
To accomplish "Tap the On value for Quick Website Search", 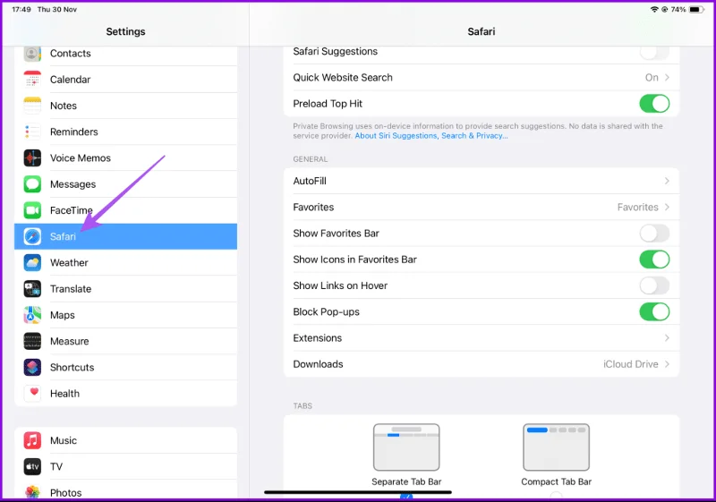I will [x=652, y=78].
